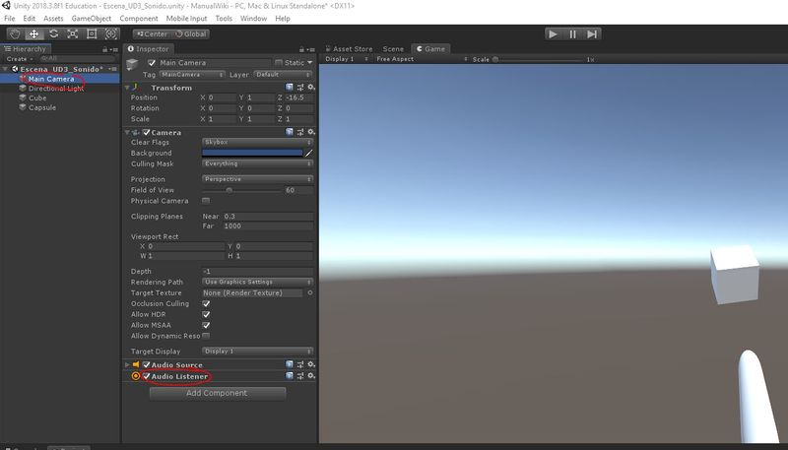Disable the Camera component checkbox
This screenshot has height=450, width=788.
point(146,132)
